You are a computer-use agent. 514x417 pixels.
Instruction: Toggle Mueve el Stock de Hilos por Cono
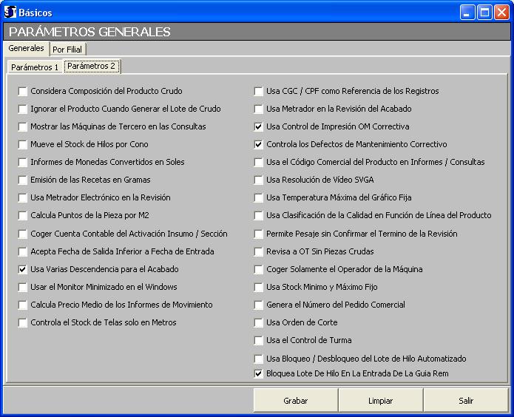tap(23, 145)
